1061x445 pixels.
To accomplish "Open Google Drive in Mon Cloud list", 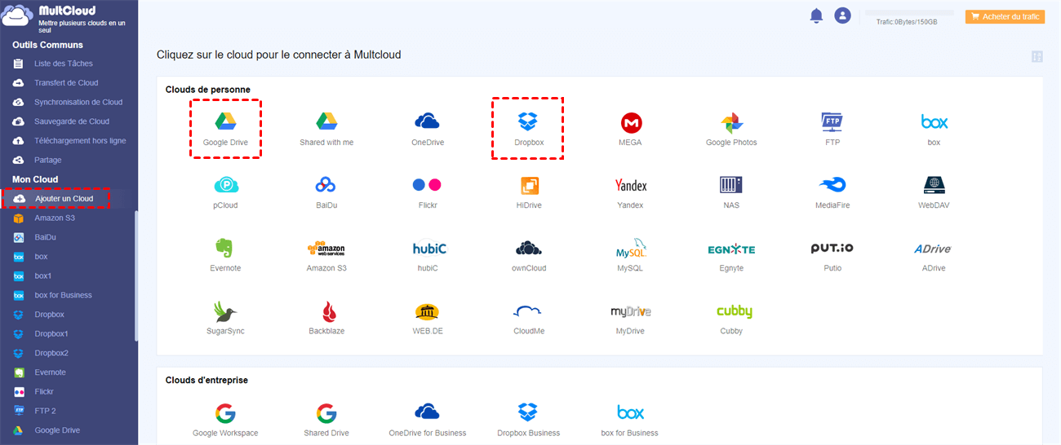I will point(57,430).
